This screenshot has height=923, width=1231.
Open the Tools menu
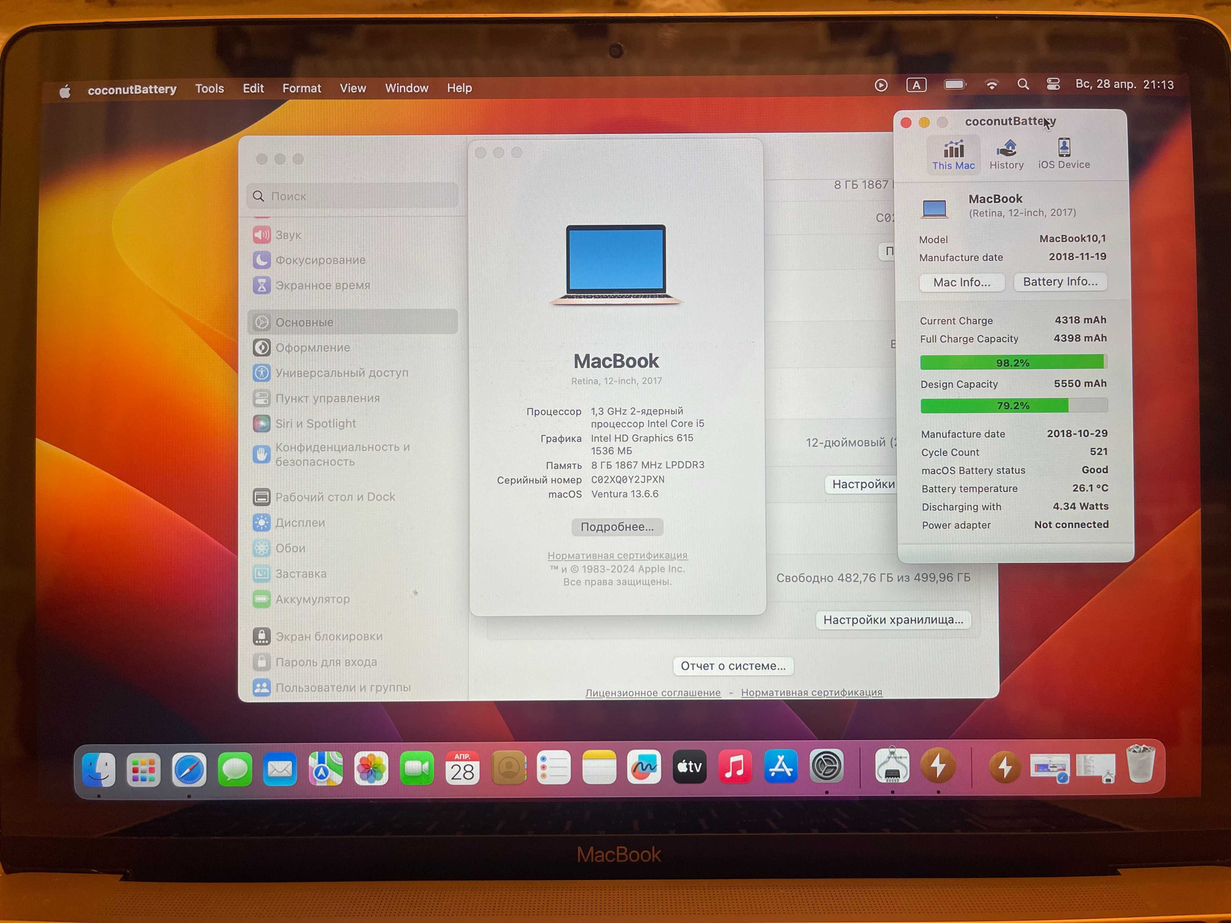pos(209,89)
